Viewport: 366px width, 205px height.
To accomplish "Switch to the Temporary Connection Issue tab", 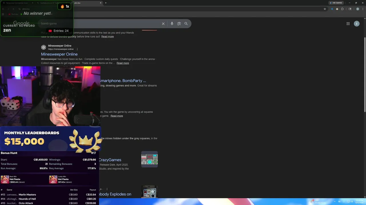I will tap(18, 3).
